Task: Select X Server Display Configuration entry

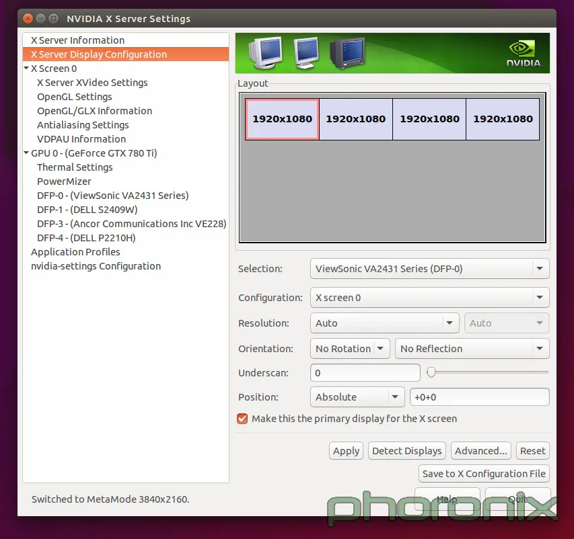Action: coord(126,54)
